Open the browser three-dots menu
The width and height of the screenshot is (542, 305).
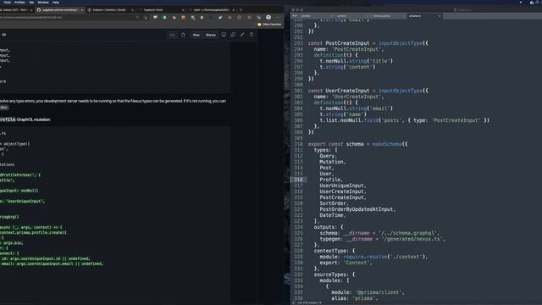click(x=278, y=17)
